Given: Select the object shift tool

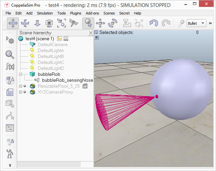Looking at the screenshot, I should [x=100, y=23].
